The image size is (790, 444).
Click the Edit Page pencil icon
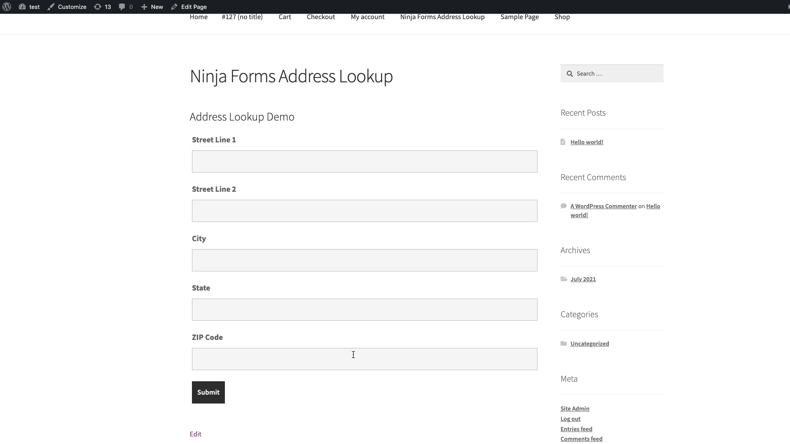[x=174, y=7]
